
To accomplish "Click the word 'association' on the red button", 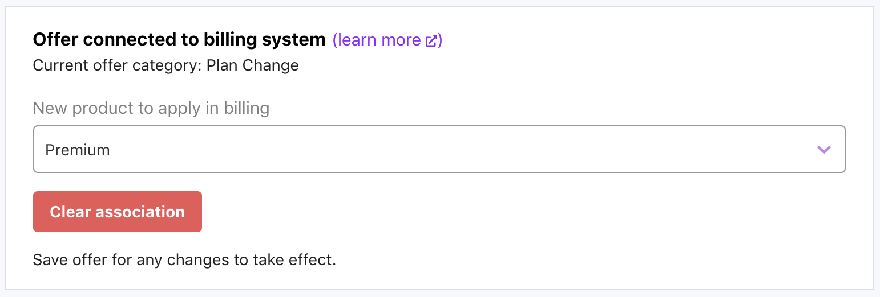I will point(140,212).
